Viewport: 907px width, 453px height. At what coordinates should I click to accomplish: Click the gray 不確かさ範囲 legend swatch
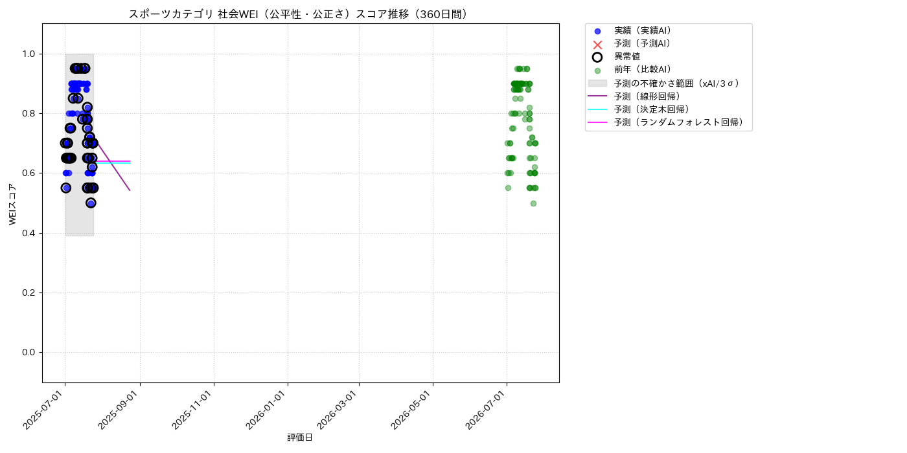597,83
